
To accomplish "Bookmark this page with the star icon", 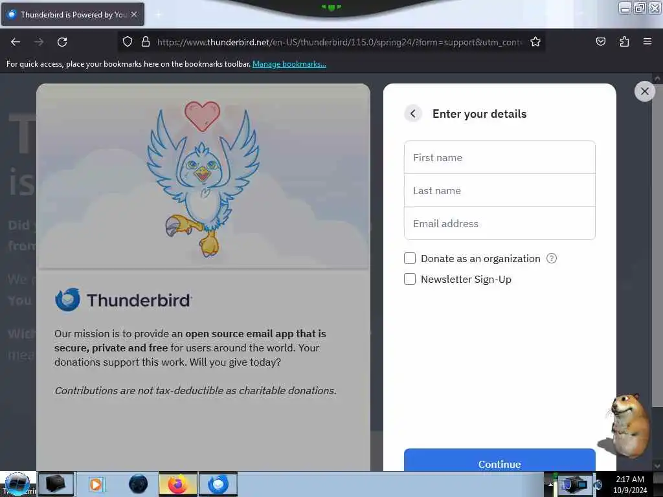I will [535, 42].
